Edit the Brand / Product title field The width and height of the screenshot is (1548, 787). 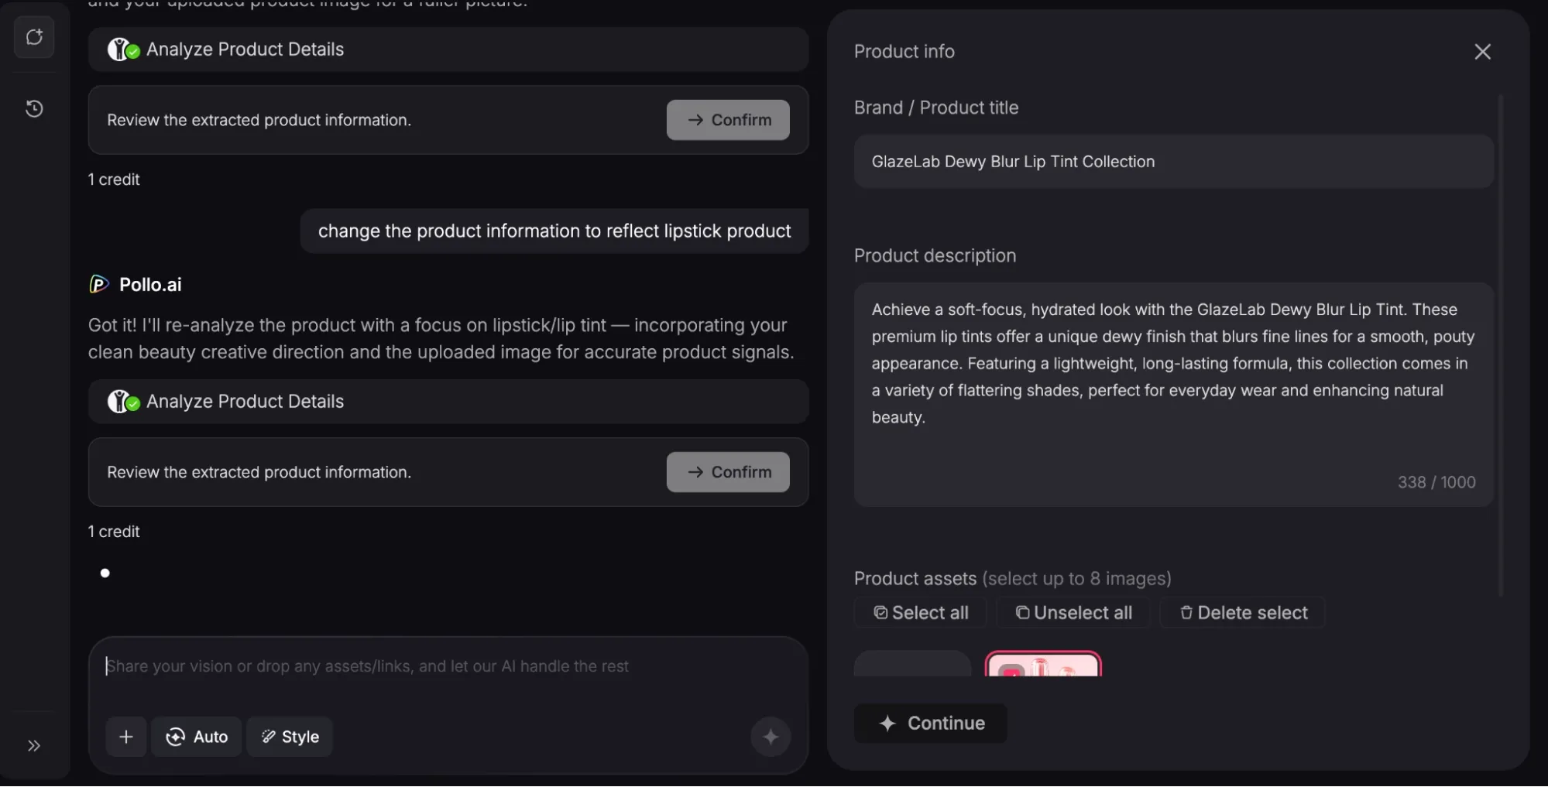pos(1173,162)
